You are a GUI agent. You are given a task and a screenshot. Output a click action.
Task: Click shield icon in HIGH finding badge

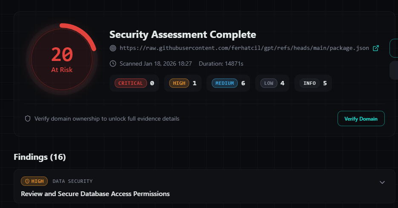click(x=27, y=181)
